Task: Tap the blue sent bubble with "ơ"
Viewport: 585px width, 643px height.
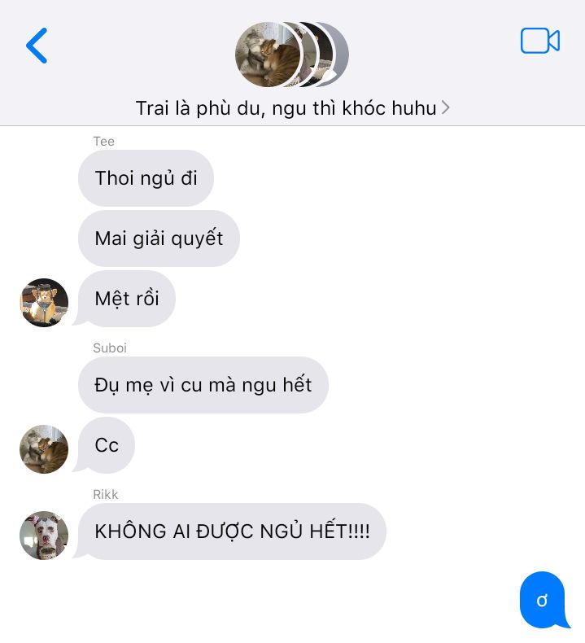Action: click(x=543, y=600)
